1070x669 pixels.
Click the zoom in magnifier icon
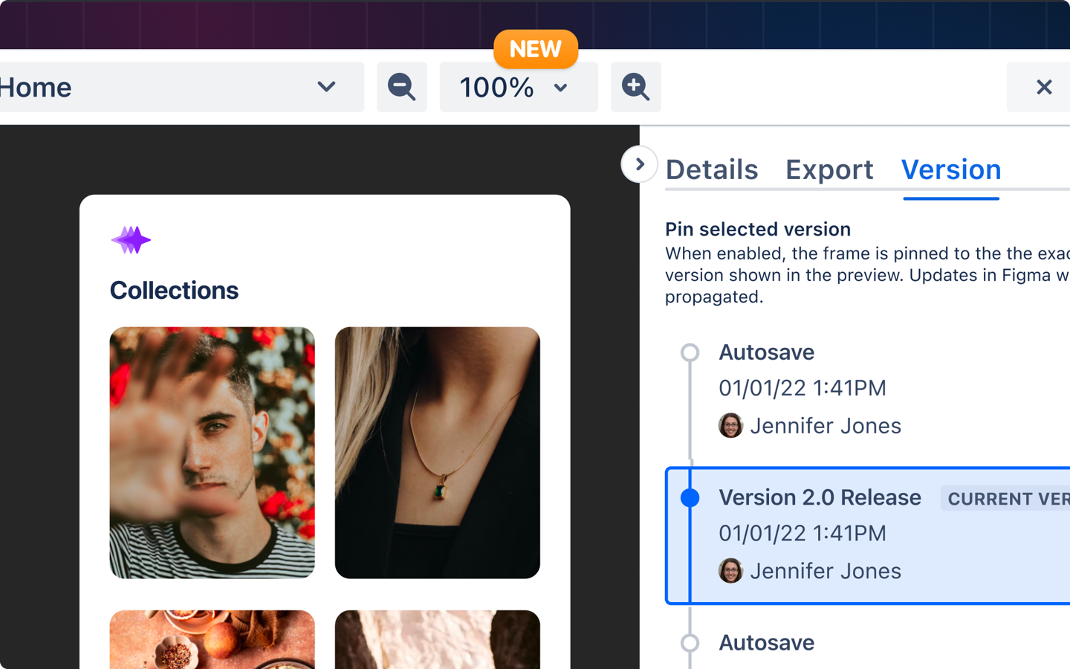click(635, 87)
